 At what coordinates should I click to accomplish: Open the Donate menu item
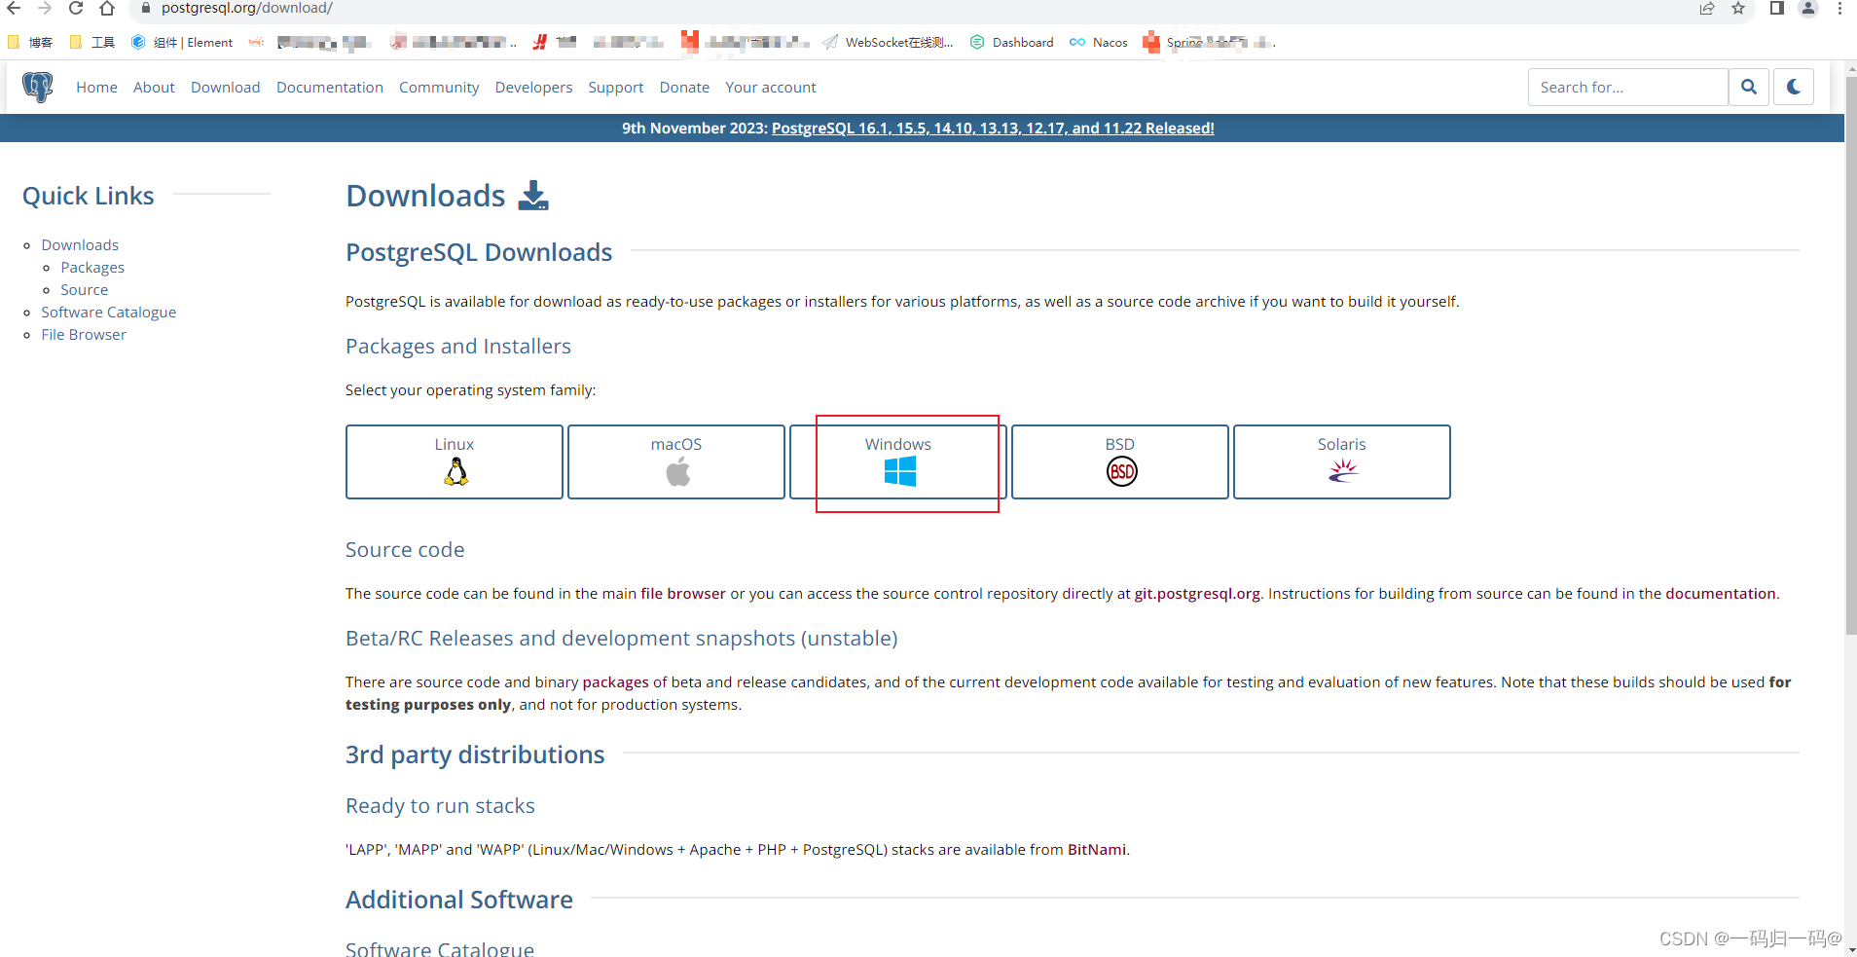pyautogui.click(x=684, y=88)
